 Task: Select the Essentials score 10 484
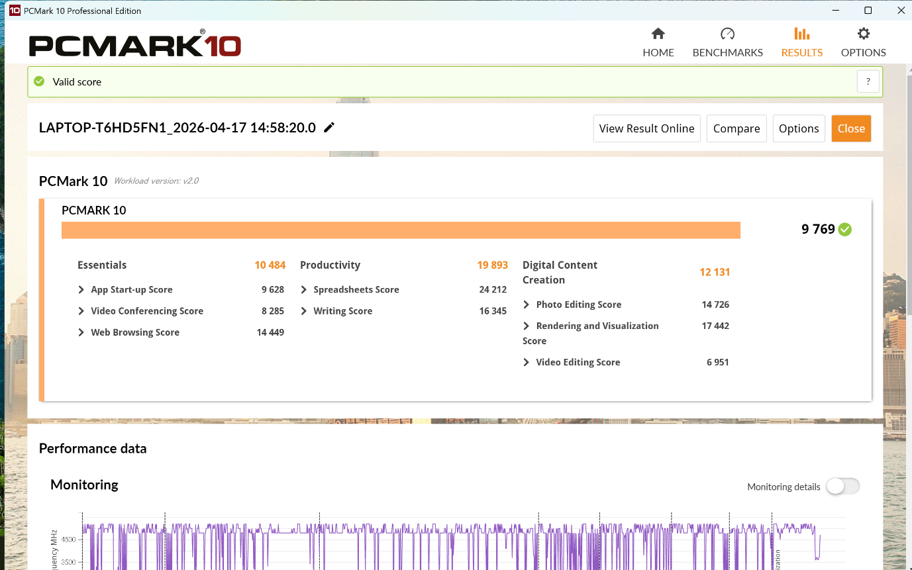[x=270, y=265]
